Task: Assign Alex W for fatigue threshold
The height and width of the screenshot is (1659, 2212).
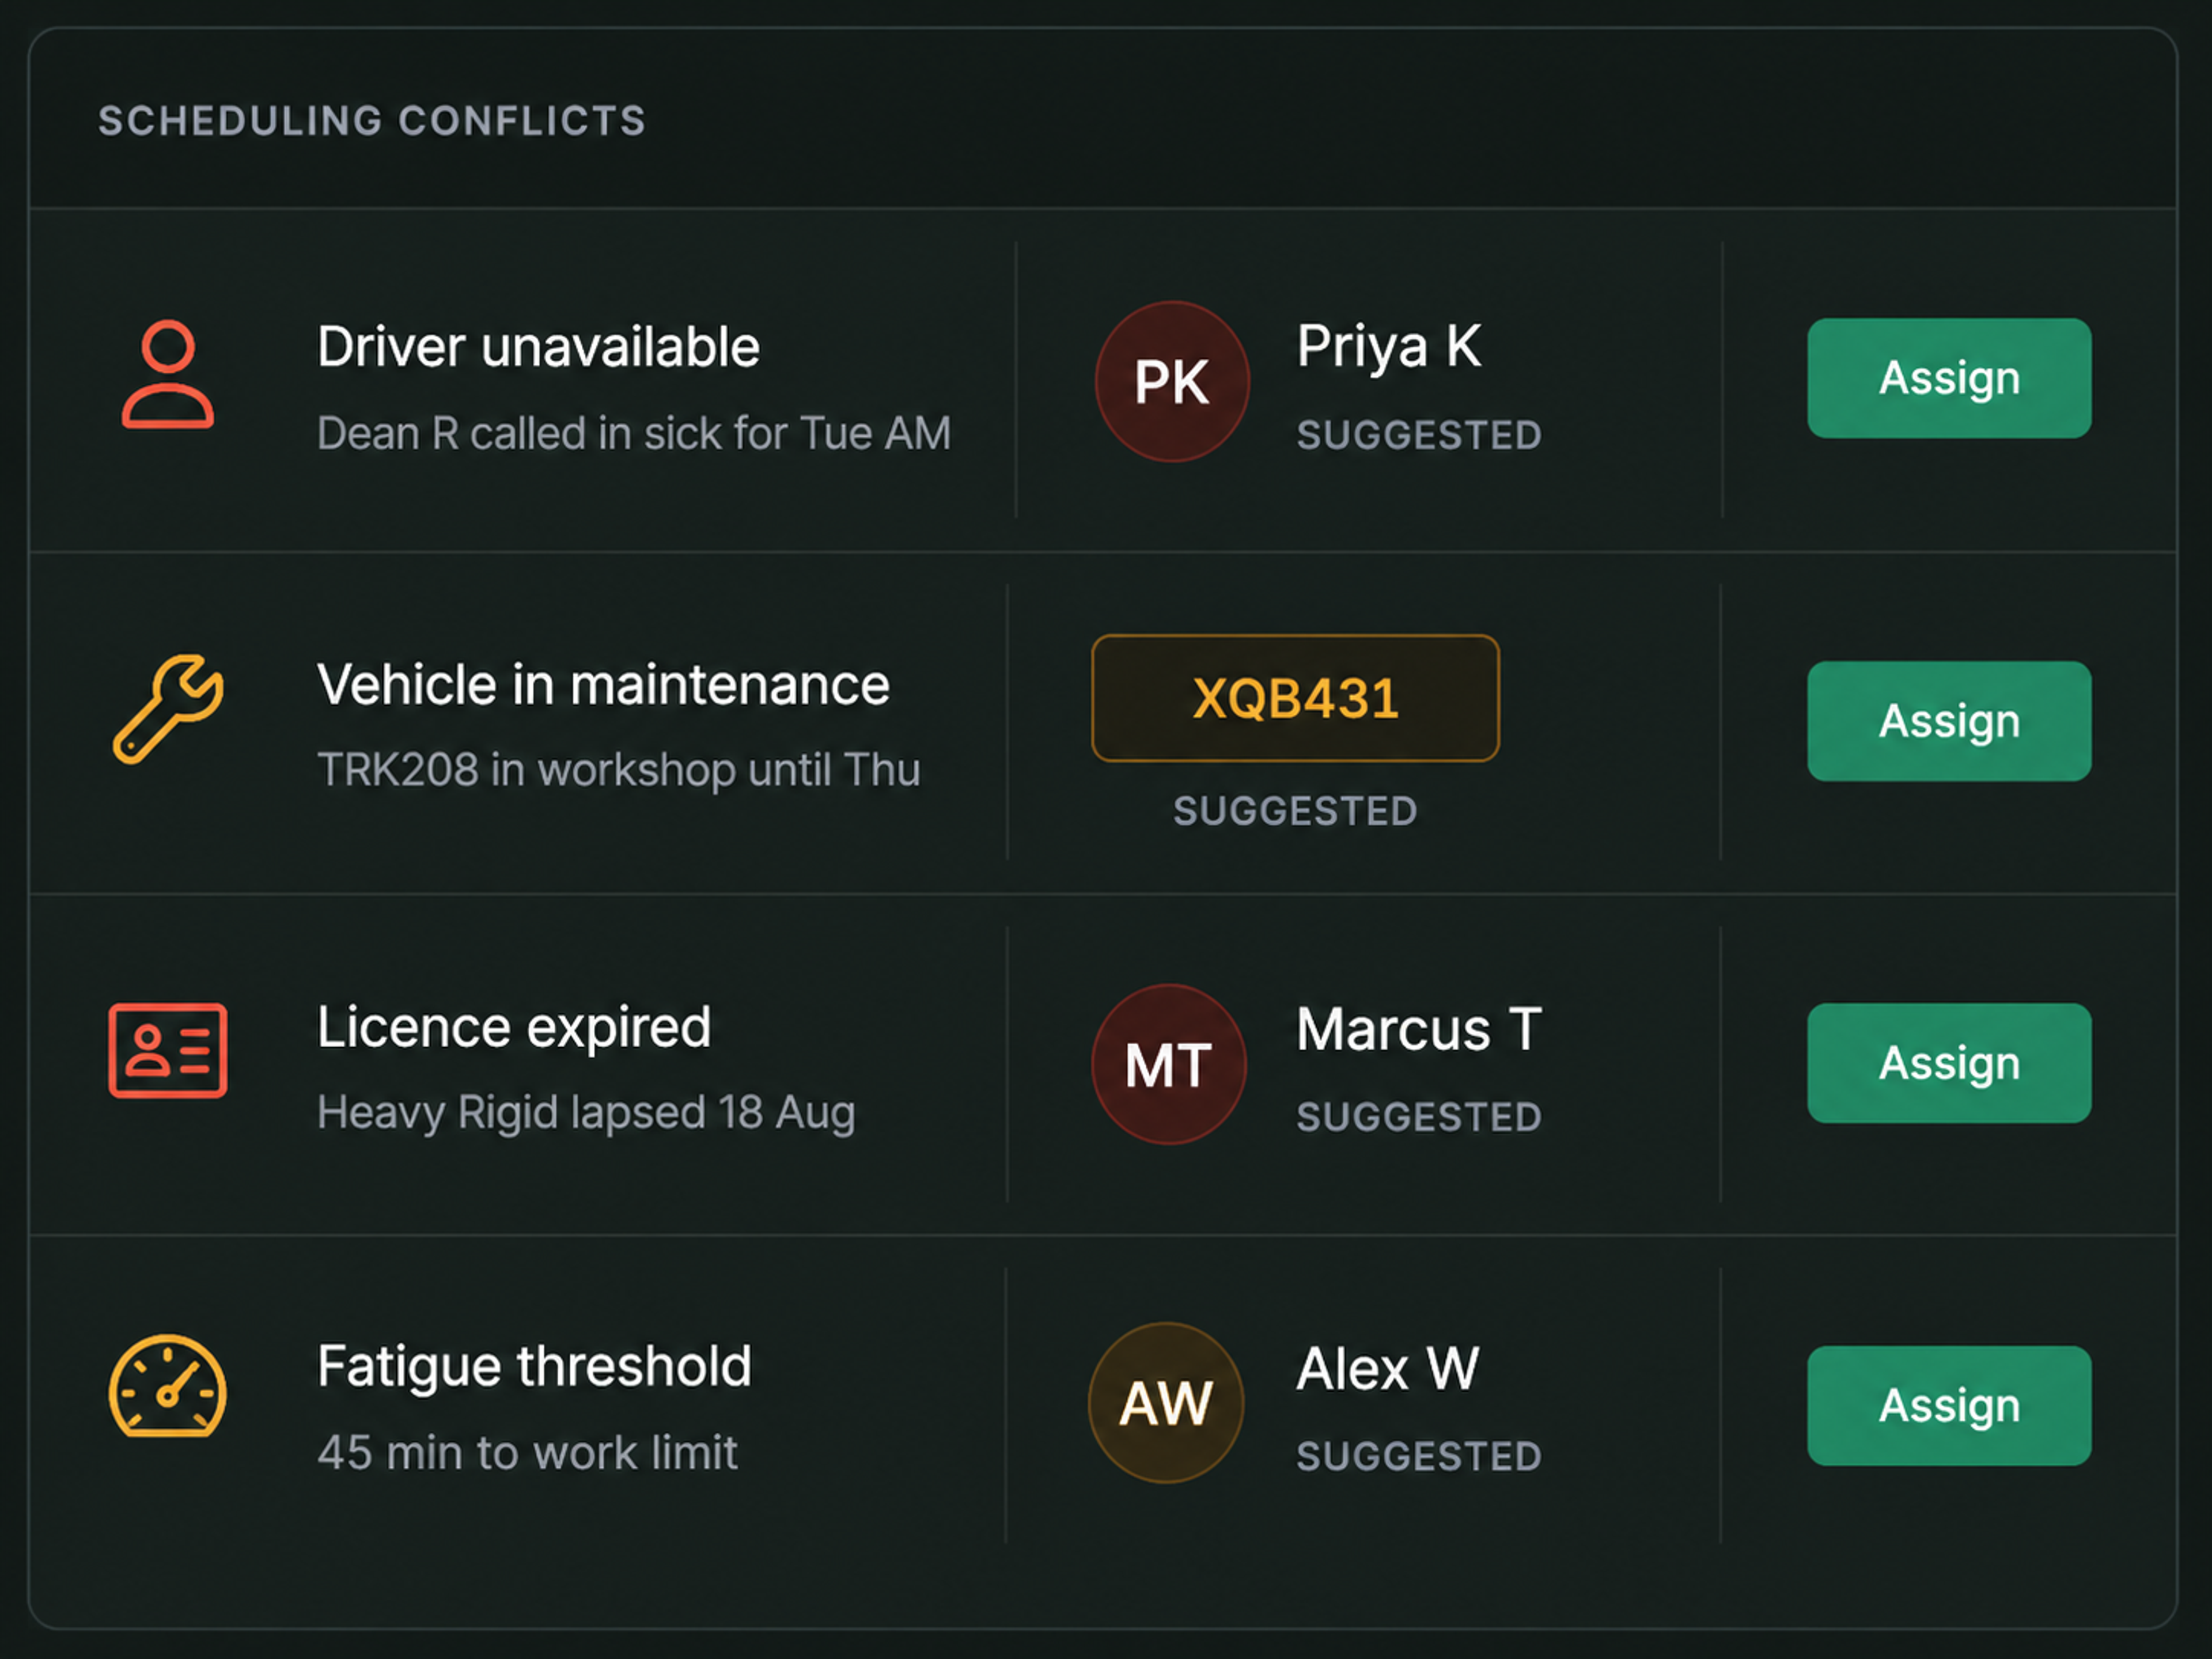Action: pos(1949,1406)
